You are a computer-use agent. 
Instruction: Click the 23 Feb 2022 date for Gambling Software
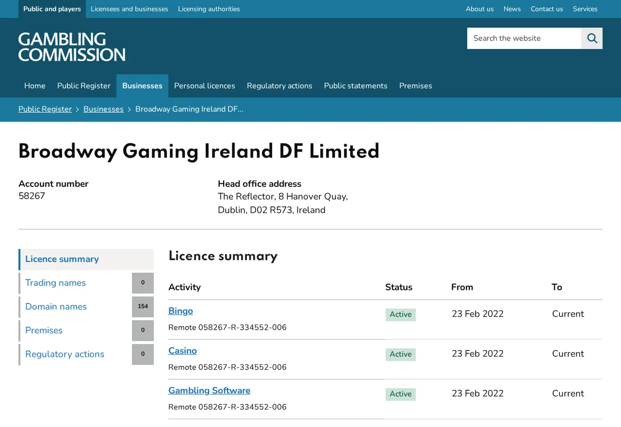click(478, 394)
